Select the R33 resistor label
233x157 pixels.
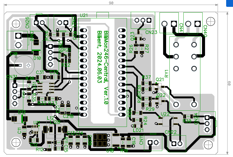tap(53, 103)
